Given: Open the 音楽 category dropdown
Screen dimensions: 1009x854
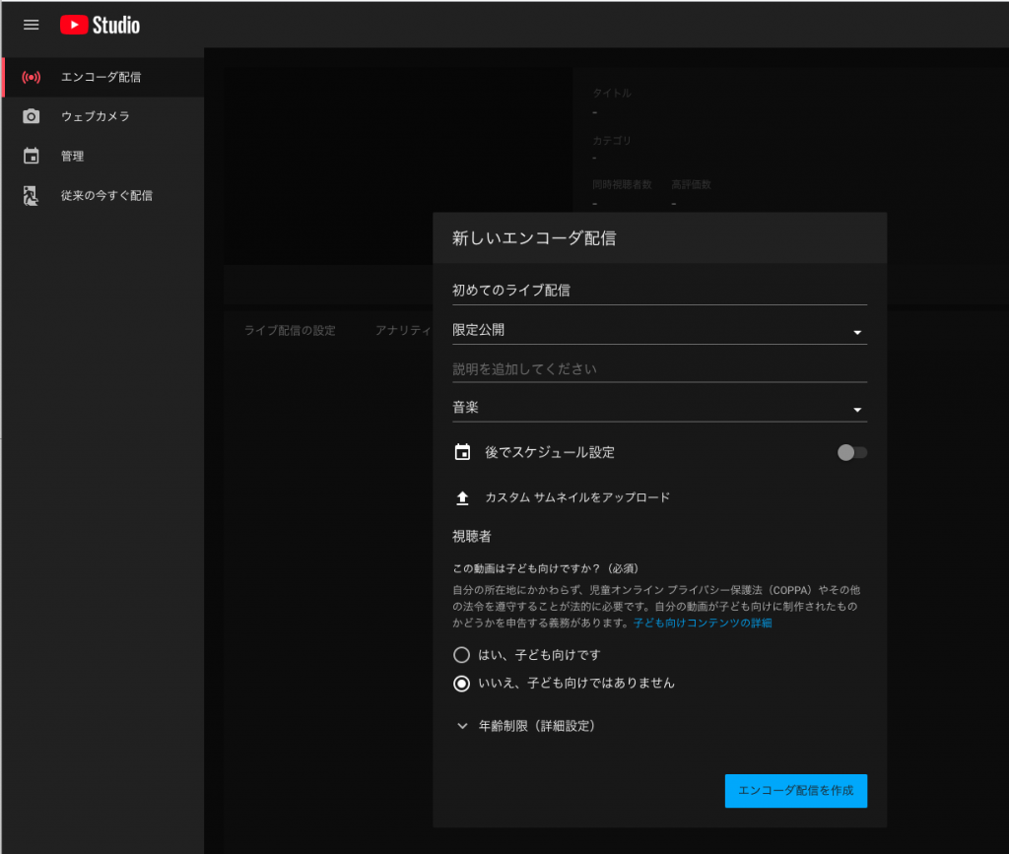Looking at the screenshot, I should pyautogui.click(x=659, y=408).
